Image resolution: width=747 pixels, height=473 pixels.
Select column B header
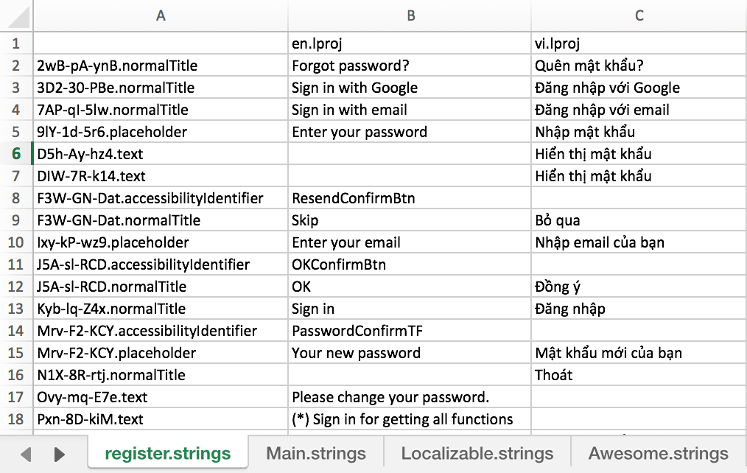pos(410,15)
